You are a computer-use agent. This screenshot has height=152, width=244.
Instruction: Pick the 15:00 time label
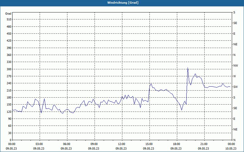pyautogui.click(x=149, y=144)
